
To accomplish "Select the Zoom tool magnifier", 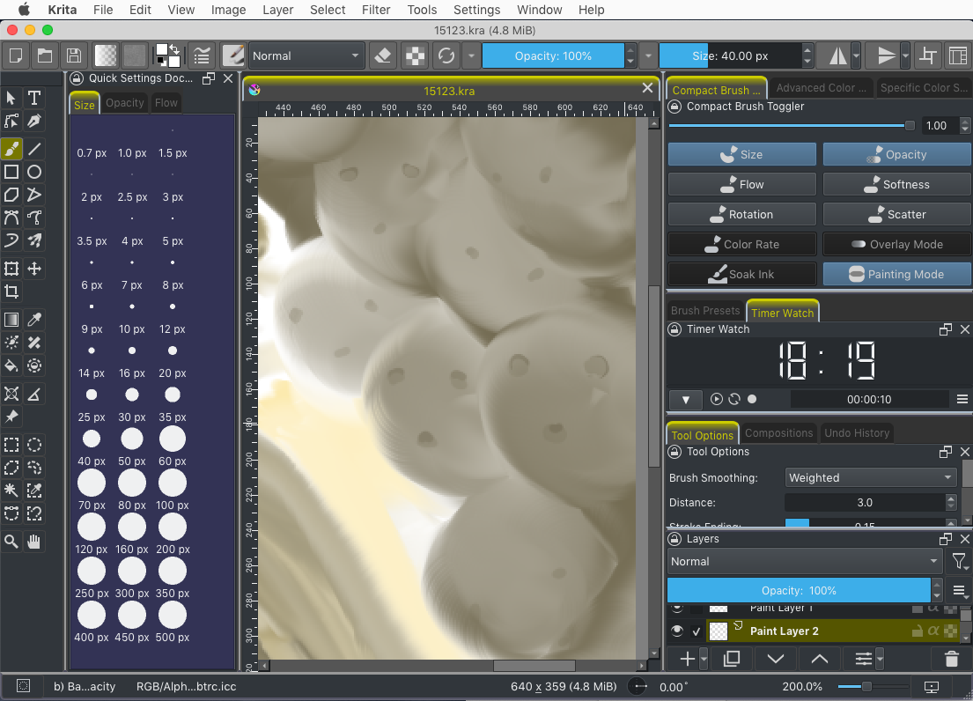I will 11,542.
